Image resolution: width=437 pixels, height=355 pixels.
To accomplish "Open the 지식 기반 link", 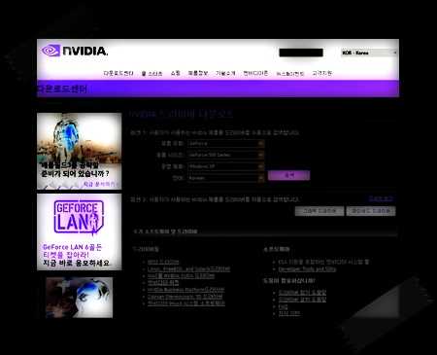I will (289, 313).
